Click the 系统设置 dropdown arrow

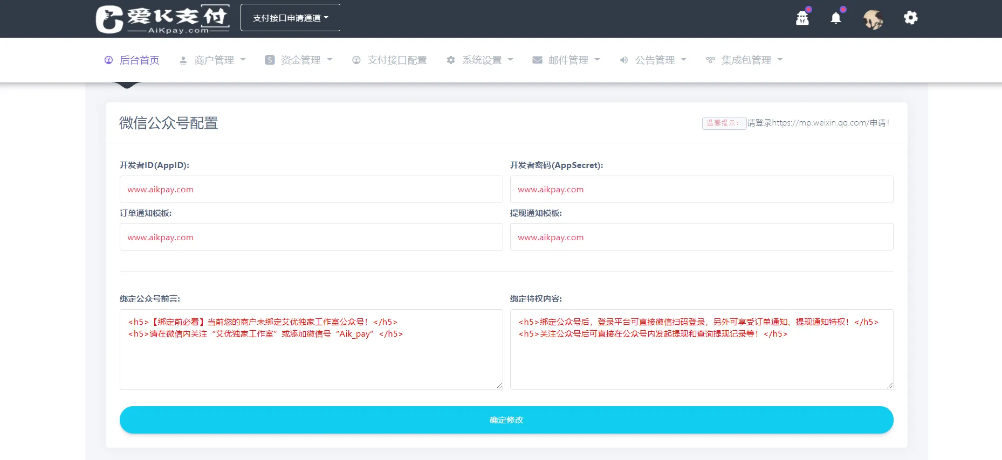click(510, 60)
